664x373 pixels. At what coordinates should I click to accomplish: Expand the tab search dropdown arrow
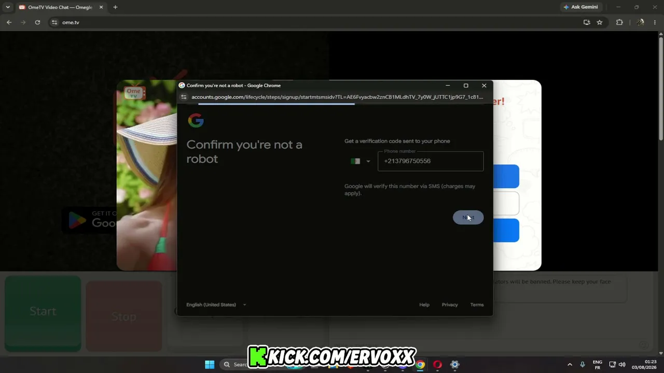[8, 7]
